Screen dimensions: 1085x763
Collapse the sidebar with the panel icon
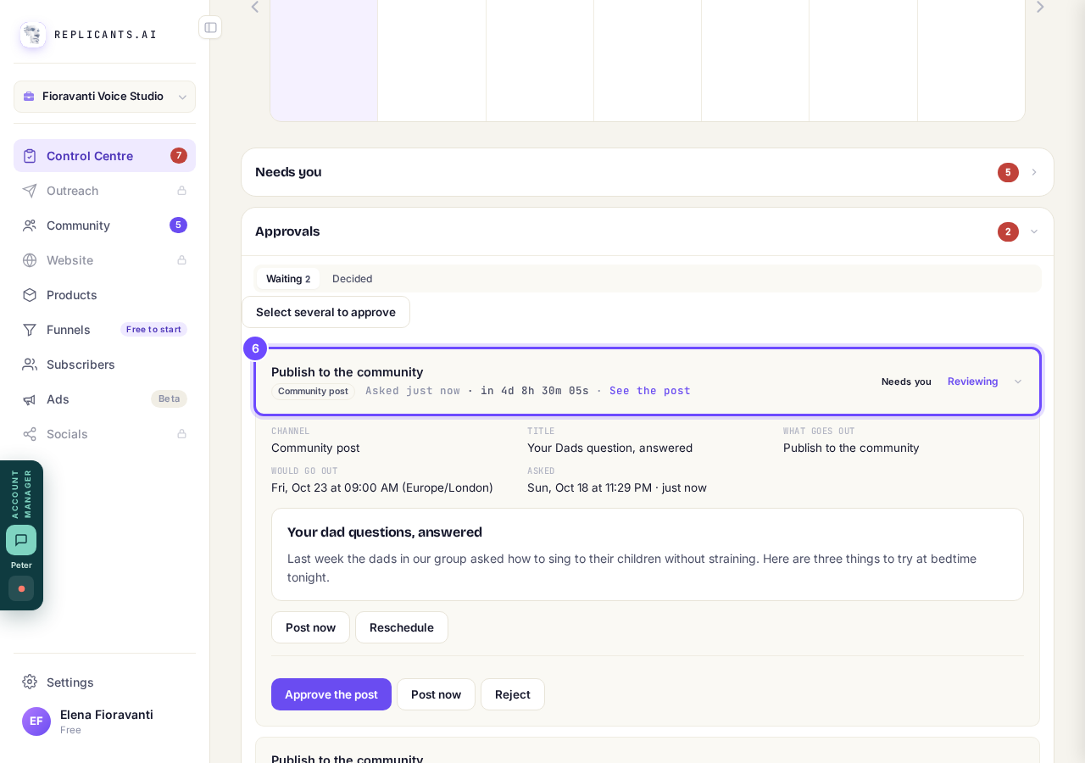(x=210, y=27)
